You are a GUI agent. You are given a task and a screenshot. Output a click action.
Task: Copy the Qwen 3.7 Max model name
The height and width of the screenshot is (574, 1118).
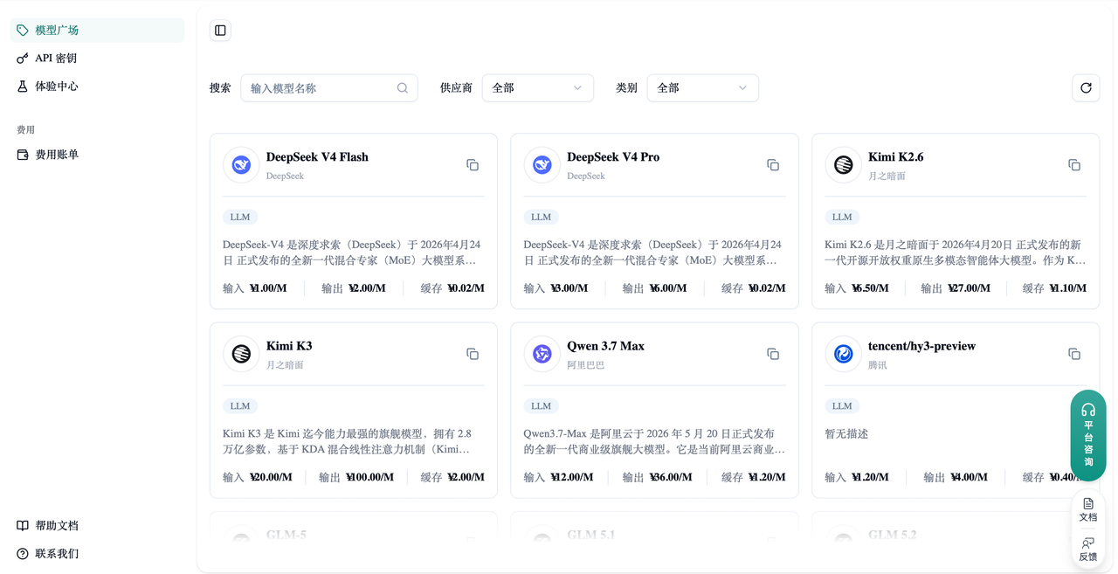(x=773, y=354)
